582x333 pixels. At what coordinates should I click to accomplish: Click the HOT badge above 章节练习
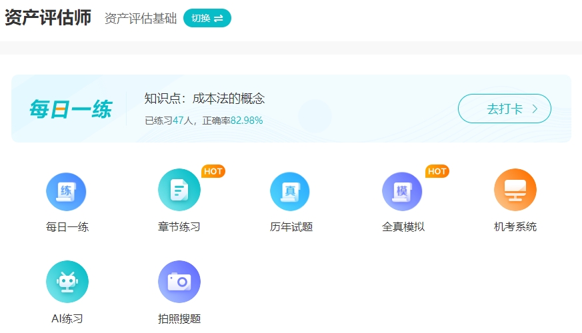[213, 172]
